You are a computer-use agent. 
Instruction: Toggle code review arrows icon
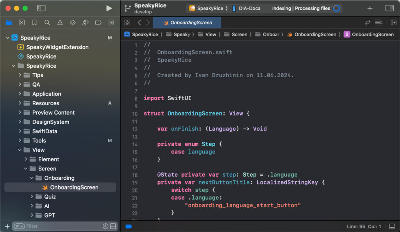pyautogui.click(x=368, y=23)
